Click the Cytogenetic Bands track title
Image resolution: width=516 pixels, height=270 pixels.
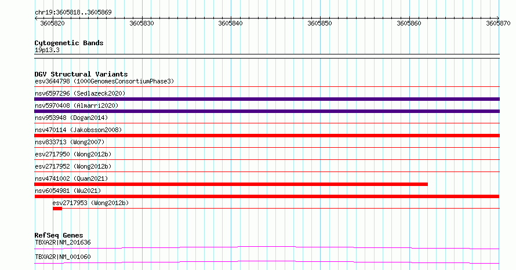click(x=69, y=43)
